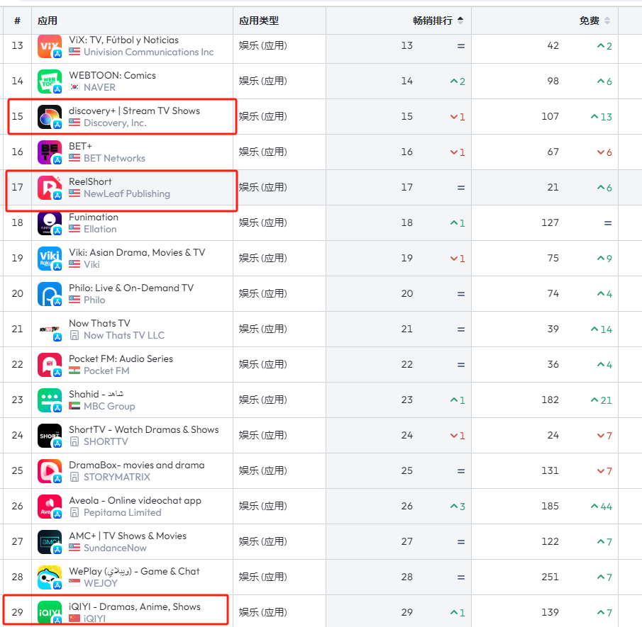Screen dimensions: 642x627
Task: Open the discovery+ app icon
Action: 50,117
